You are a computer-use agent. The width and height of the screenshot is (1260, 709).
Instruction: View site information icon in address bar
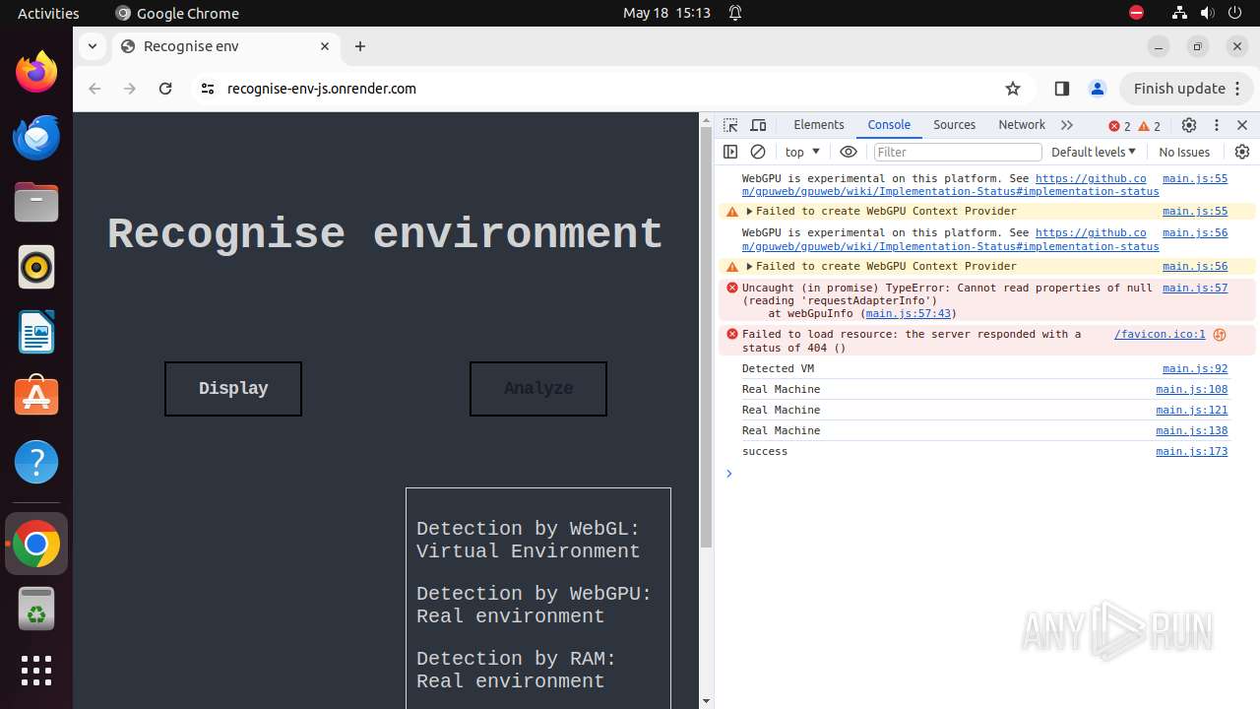(207, 89)
